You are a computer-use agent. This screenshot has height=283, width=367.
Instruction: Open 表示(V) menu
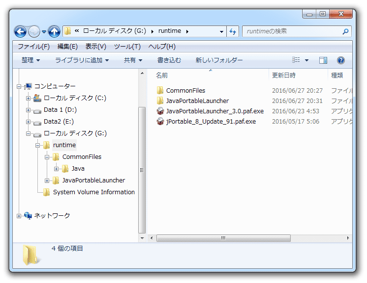pyautogui.click(x=95, y=47)
